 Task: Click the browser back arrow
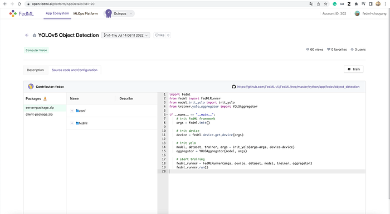4,4
